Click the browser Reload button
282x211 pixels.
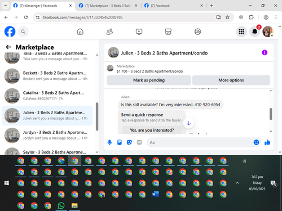26,17
